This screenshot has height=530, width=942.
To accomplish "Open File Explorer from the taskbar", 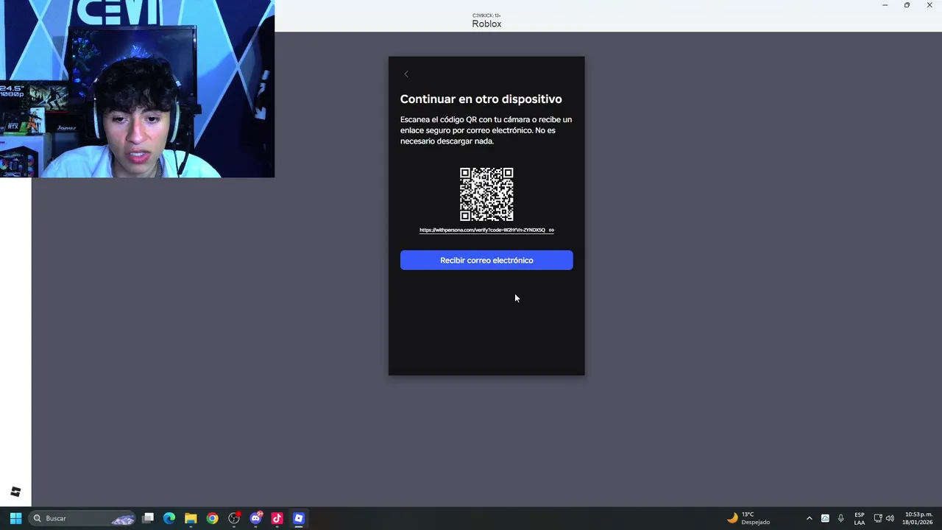I will click(x=191, y=518).
